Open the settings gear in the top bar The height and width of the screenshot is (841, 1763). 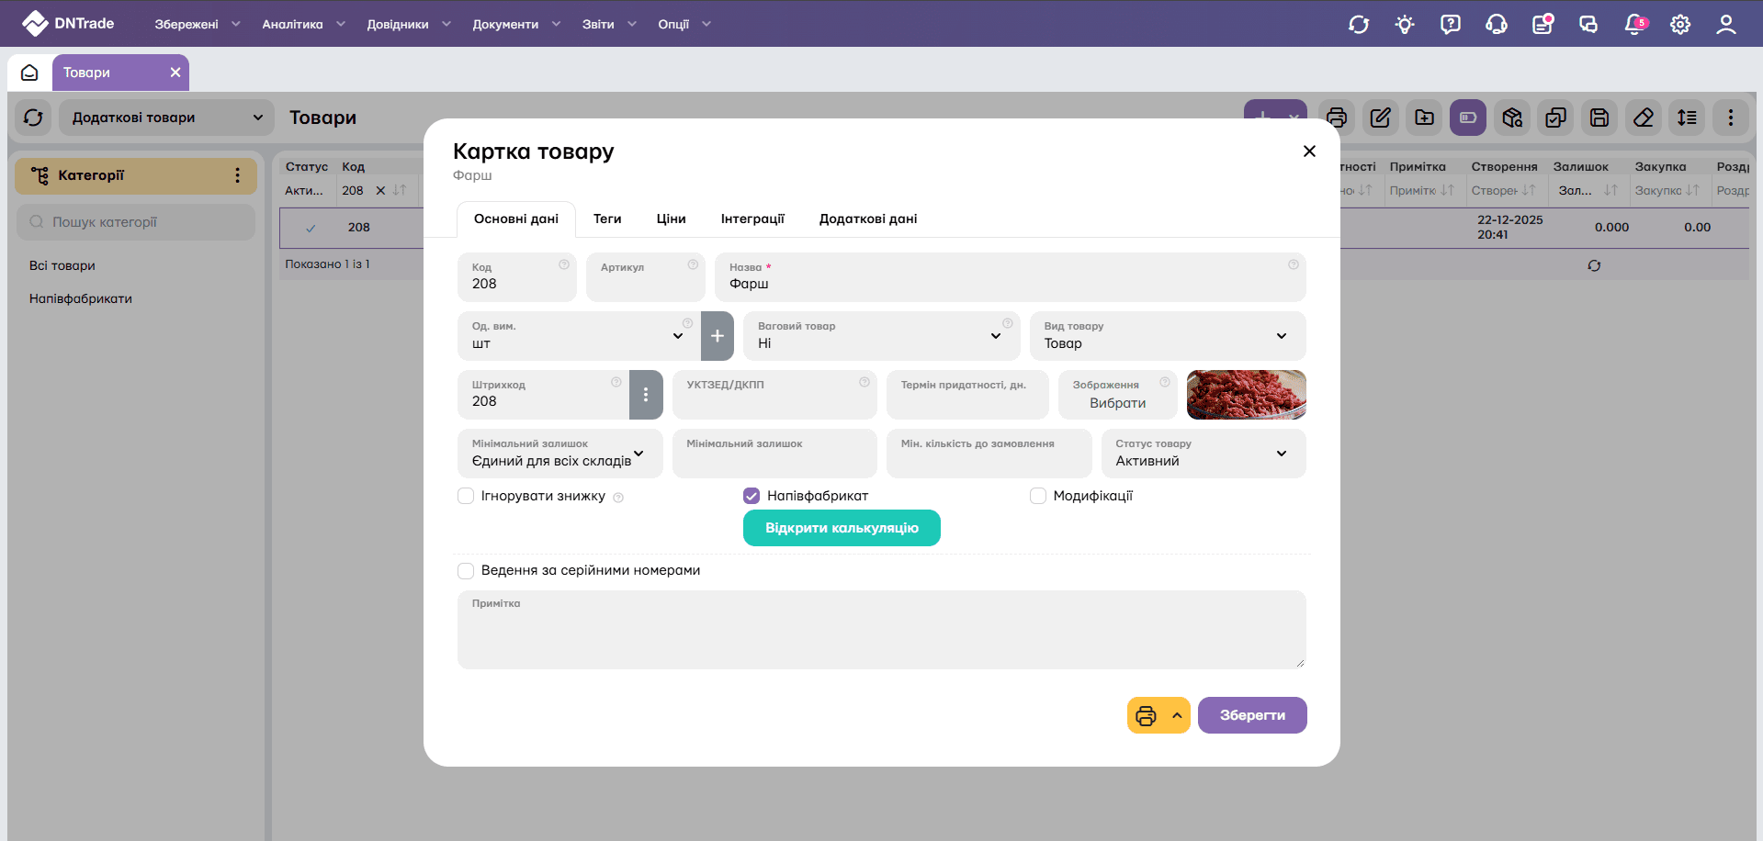(x=1679, y=24)
